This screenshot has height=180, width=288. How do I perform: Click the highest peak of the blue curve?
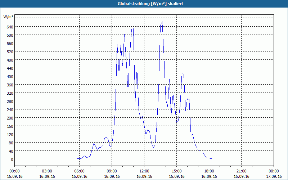[x=162, y=22]
